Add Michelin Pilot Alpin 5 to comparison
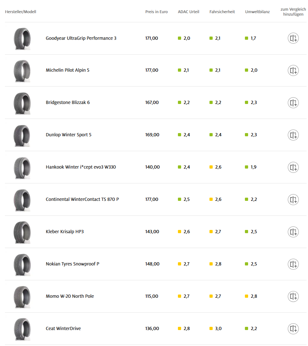The height and width of the screenshot is (346, 308). (x=293, y=70)
